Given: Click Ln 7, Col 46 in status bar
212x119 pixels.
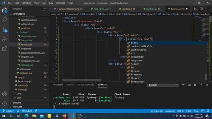Looking at the screenshot, I should [157, 111].
